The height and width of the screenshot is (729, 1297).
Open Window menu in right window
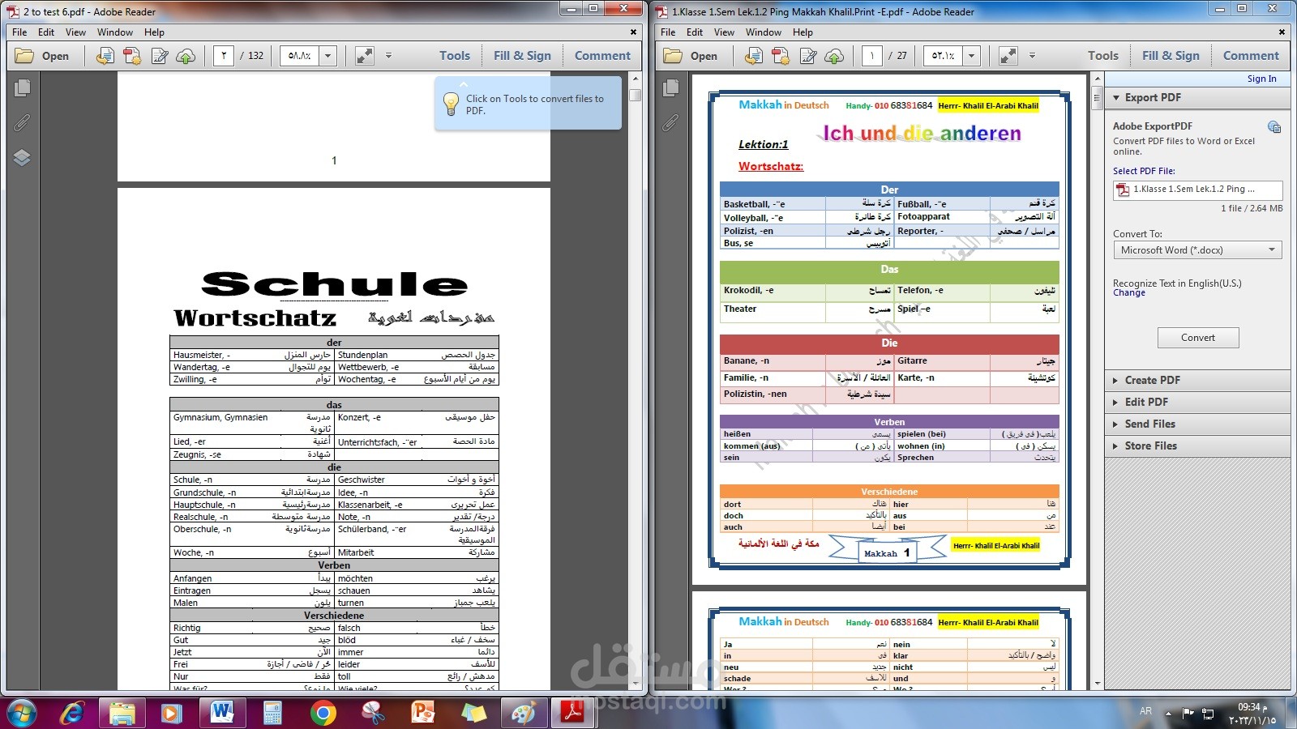[x=764, y=32]
